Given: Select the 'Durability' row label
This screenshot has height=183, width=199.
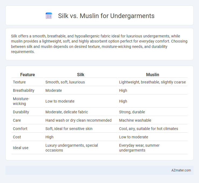Looking at the screenshot, I should (x=21, y=112).
